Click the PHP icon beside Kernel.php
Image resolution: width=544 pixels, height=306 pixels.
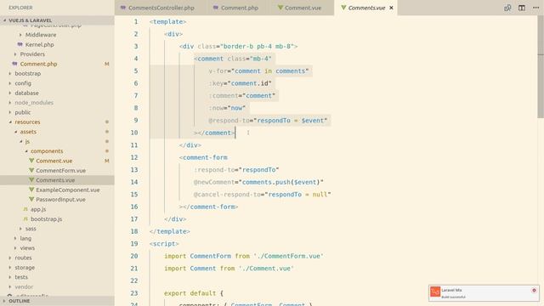tap(20, 44)
